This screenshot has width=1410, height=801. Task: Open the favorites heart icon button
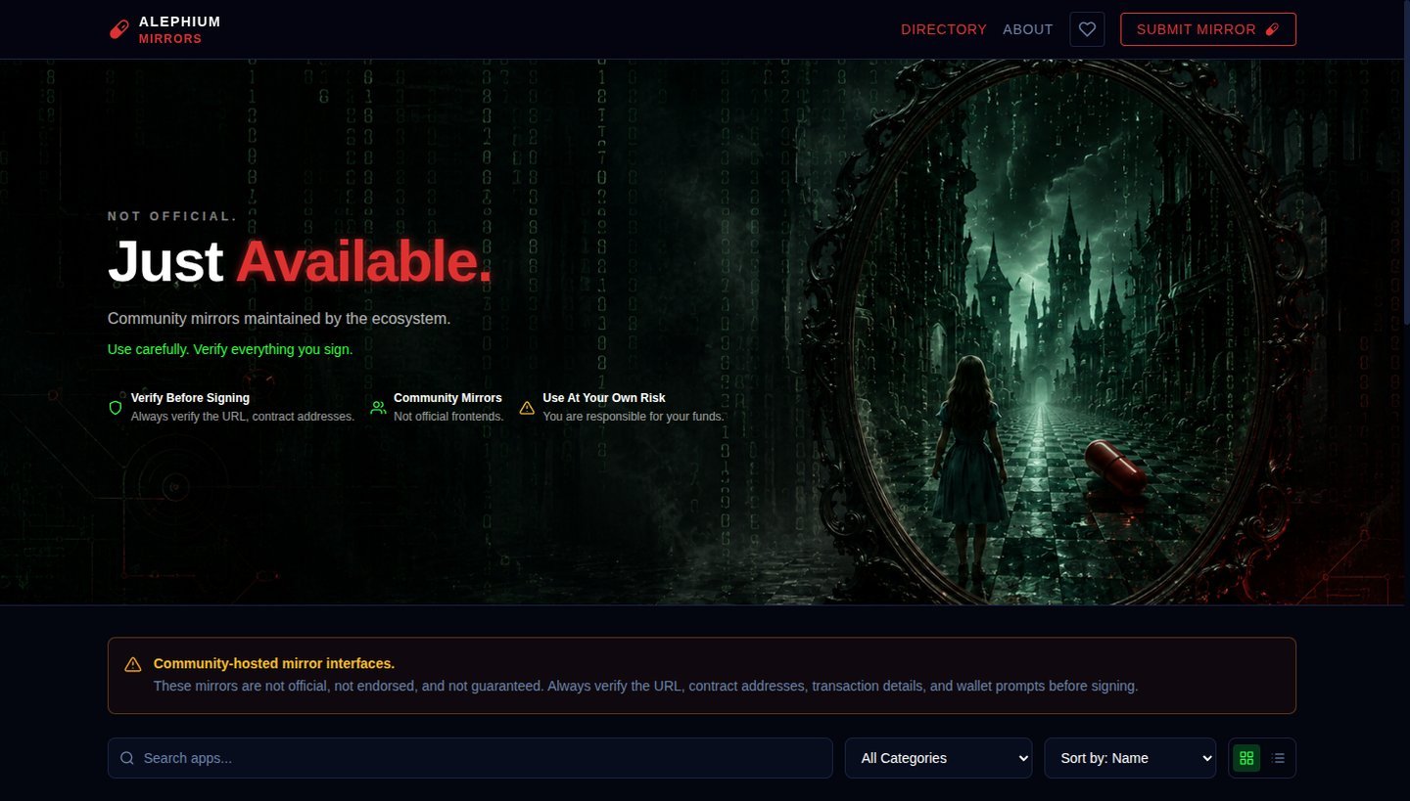pos(1087,29)
